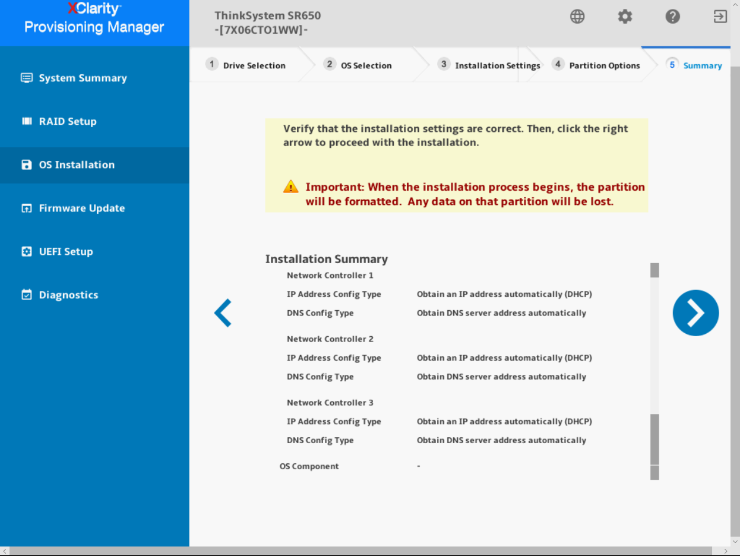Click the page horizontal scrollbar left arrow

point(4,551)
